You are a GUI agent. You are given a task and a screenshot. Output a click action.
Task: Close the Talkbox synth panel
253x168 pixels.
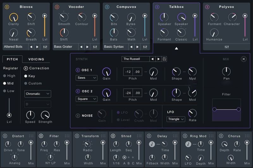point(244,59)
